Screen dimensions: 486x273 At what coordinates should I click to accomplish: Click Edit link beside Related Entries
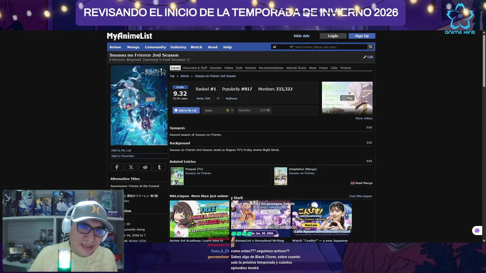coord(369,161)
